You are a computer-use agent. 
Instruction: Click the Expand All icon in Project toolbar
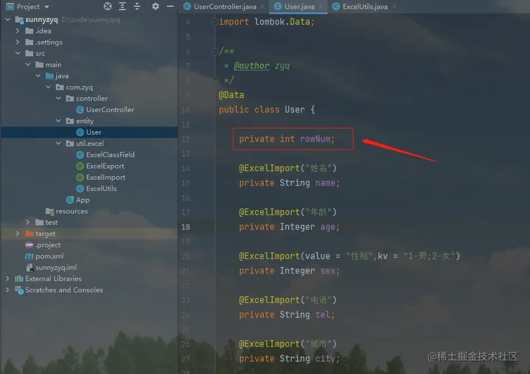point(122,6)
